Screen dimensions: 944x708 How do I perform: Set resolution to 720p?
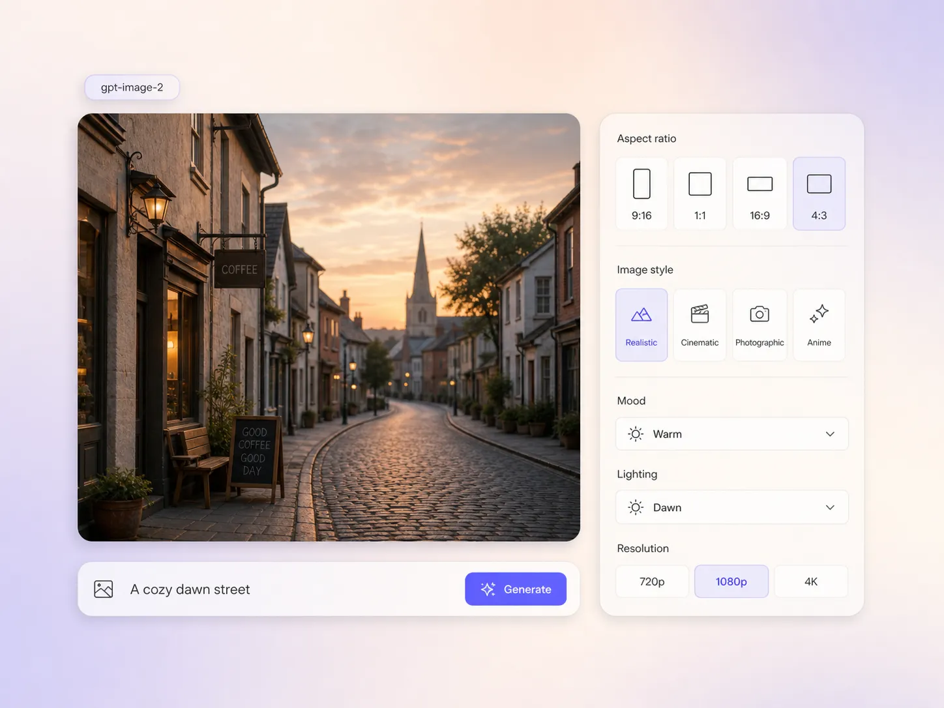(652, 582)
